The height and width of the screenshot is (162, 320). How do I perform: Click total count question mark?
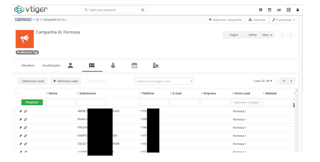point(271,81)
